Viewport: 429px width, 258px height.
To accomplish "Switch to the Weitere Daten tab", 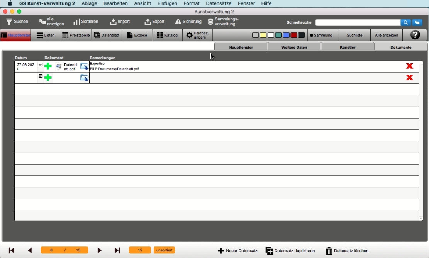I will point(294,47).
